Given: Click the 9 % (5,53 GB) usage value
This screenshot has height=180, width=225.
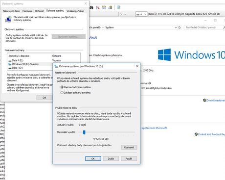Looking at the screenshot, I should tap(101, 139).
